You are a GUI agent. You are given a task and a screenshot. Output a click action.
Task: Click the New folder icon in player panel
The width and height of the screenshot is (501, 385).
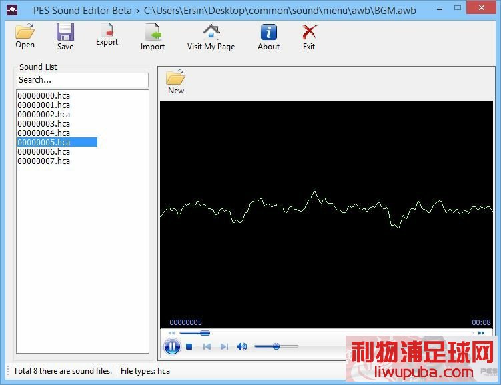coord(175,82)
